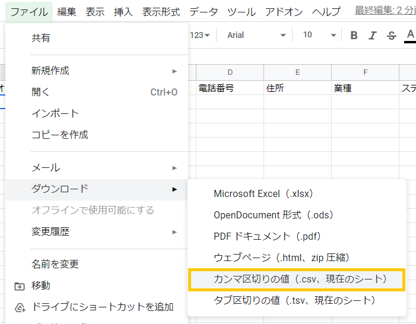Open the データ menu
Viewport: 416px width, 324px height.
tap(204, 12)
